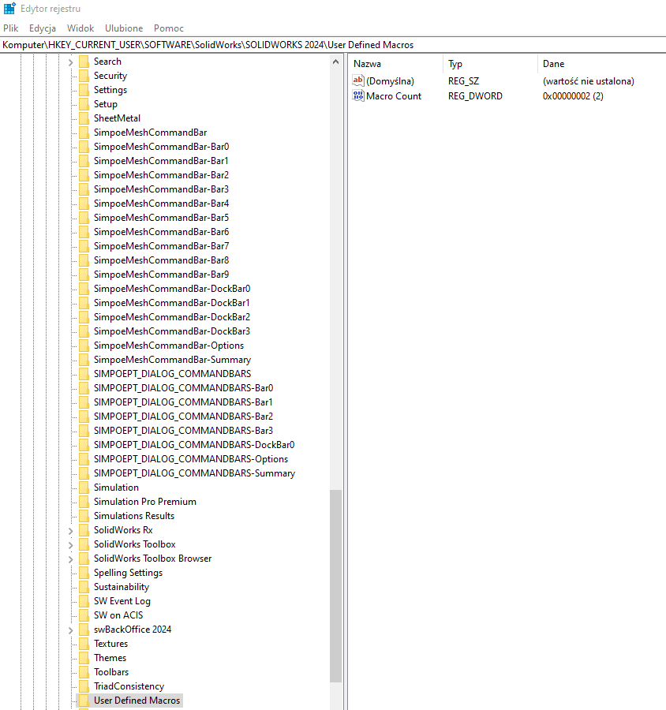Expand the swBackOffice 2024 key
The image size is (666, 710).
(71, 630)
